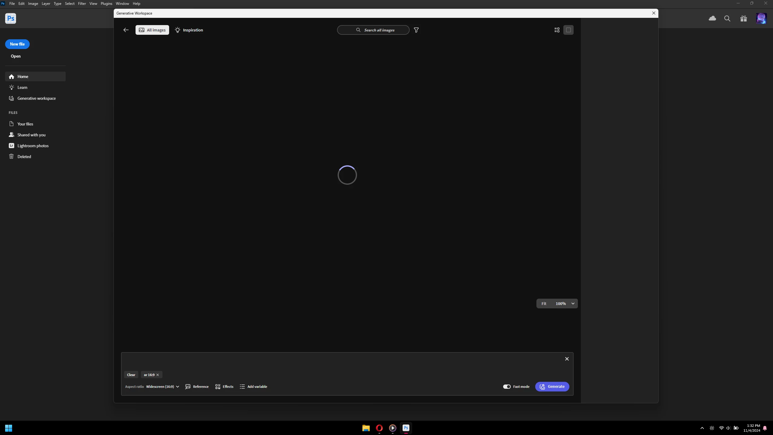Click the back arrow in Generative Workspace

[x=126, y=30]
